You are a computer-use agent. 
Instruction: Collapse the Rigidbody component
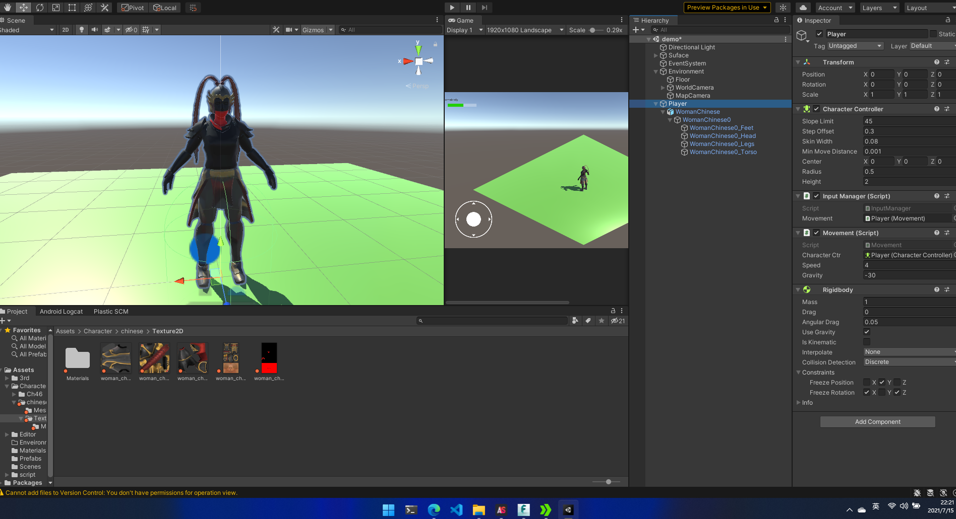(x=798, y=289)
